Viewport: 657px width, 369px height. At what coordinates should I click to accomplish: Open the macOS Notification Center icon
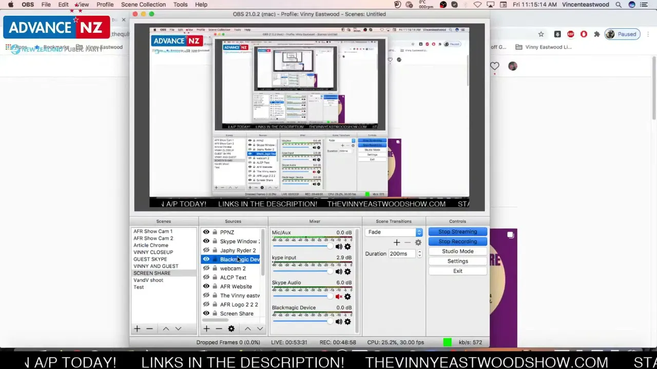click(644, 5)
